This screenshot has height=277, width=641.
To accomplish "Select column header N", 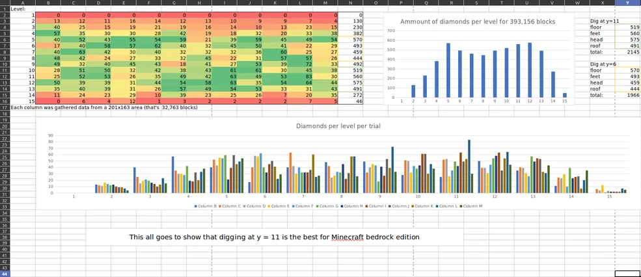I will pyautogui.click(x=350, y=3).
